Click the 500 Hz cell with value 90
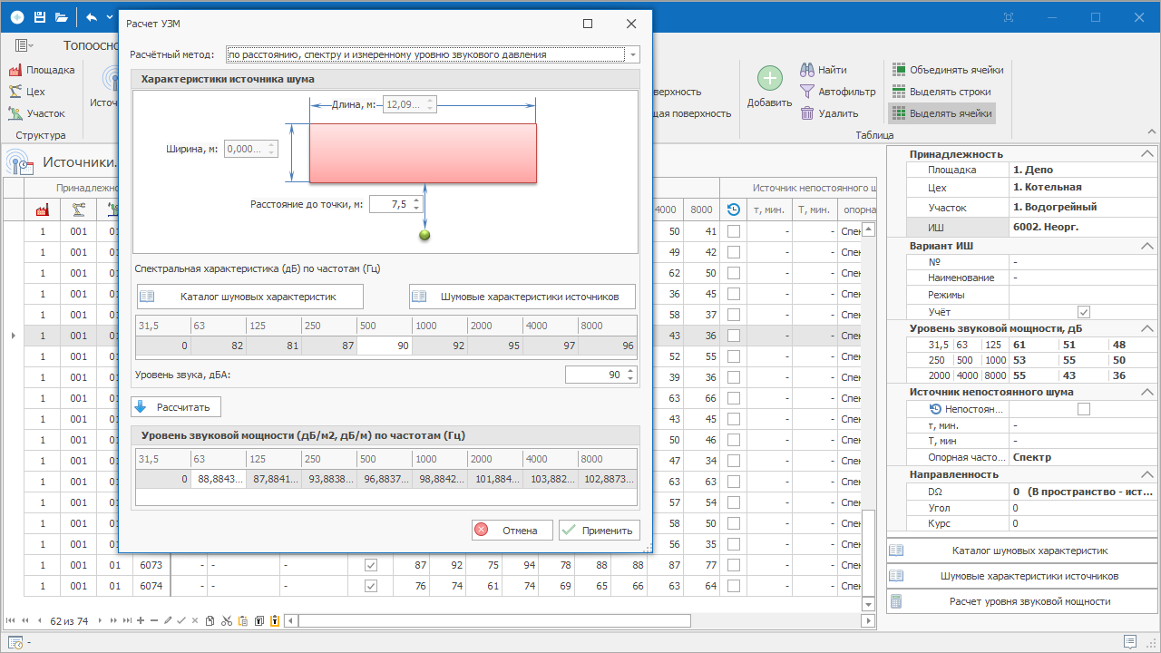The height and width of the screenshot is (653, 1161). pyautogui.click(x=385, y=347)
